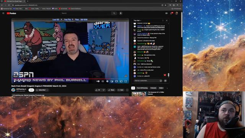Click the YouTube search field
The height and width of the screenshot is (138, 245).
(x=86, y=13)
